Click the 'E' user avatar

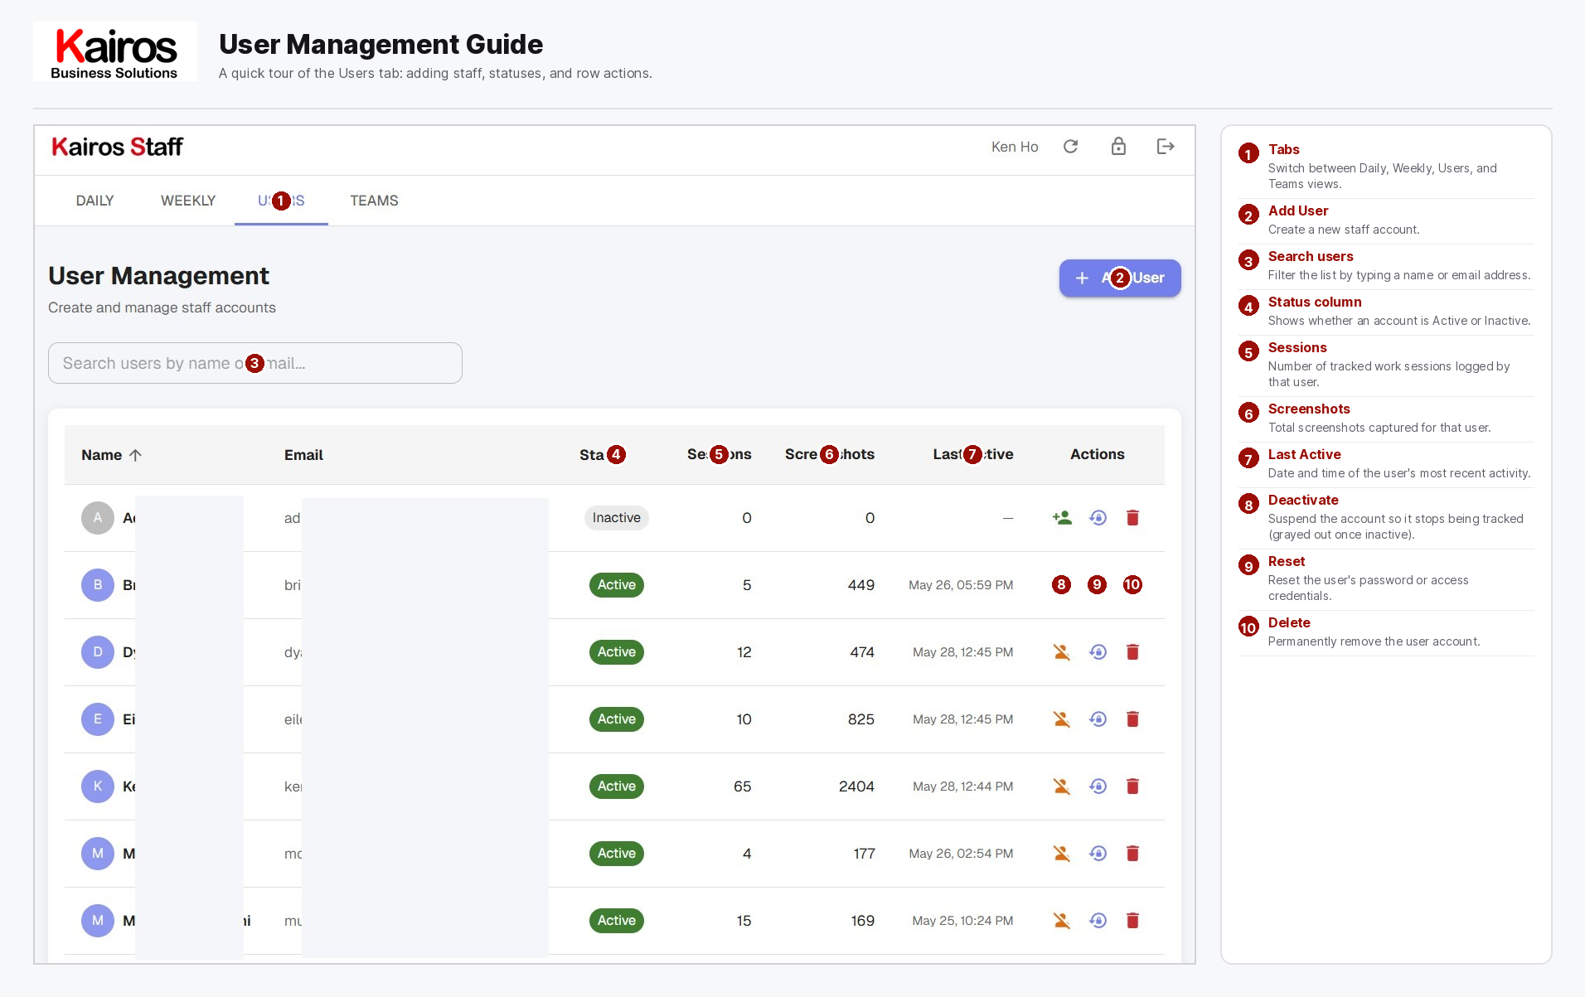pyautogui.click(x=98, y=719)
